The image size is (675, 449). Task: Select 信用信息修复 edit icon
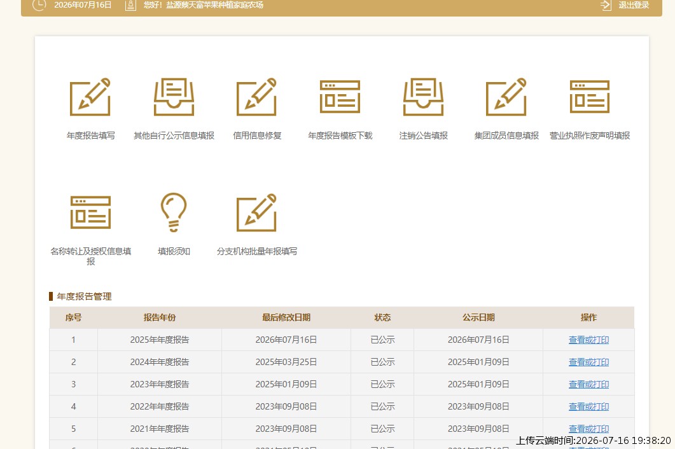pos(256,97)
